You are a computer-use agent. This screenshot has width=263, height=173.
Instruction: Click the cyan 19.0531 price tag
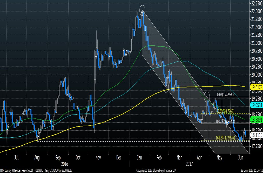coord(256,105)
